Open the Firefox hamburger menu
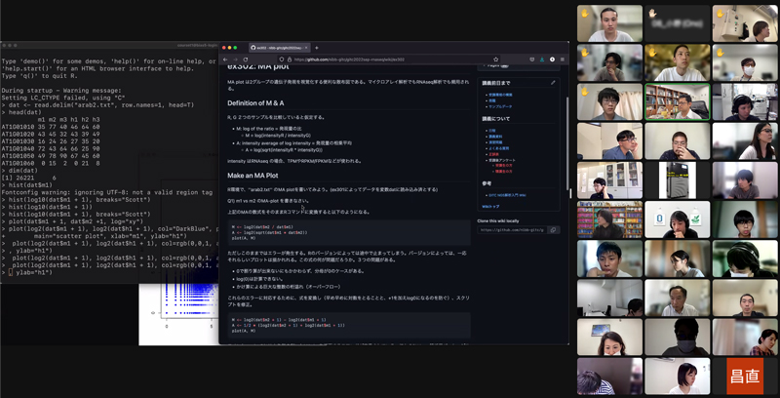 (x=563, y=60)
